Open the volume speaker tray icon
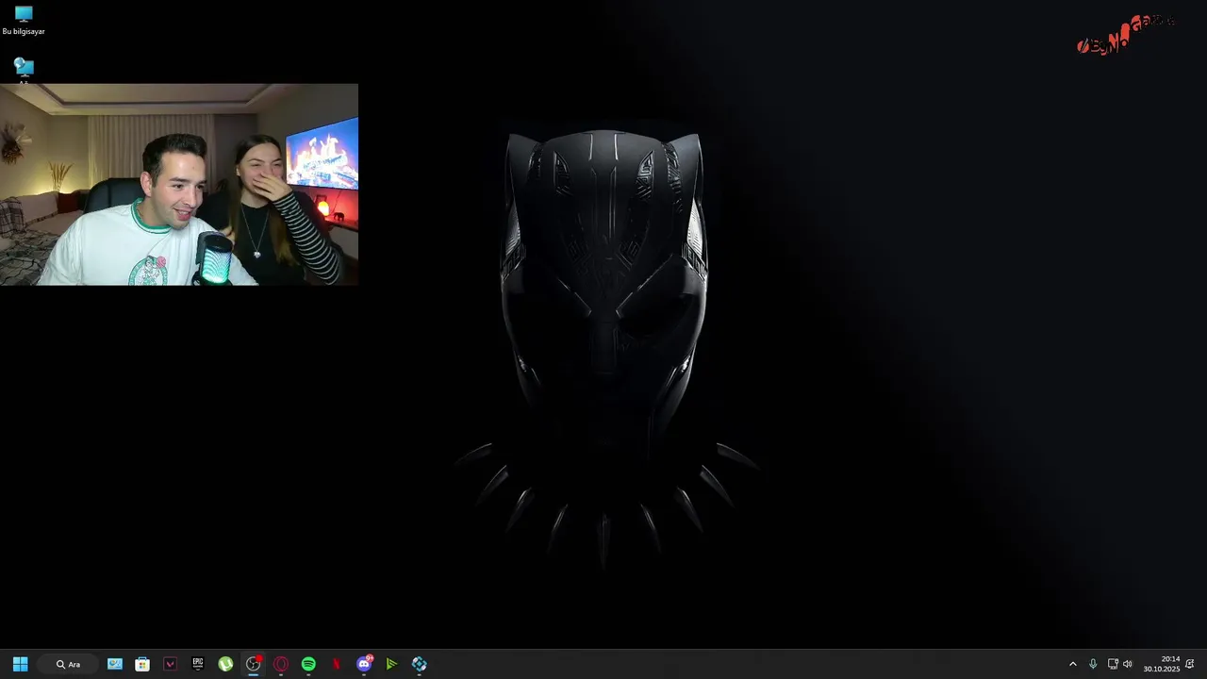This screenshot has width=1207, height=679. click(x=1128, y=664)
